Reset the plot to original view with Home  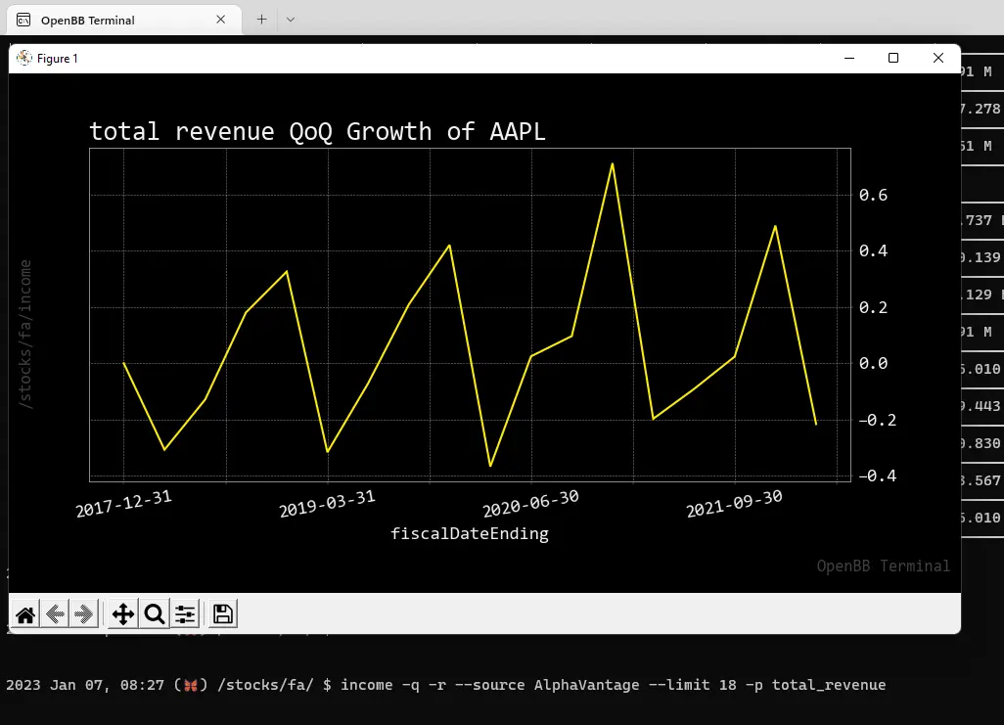coord(25,614)
